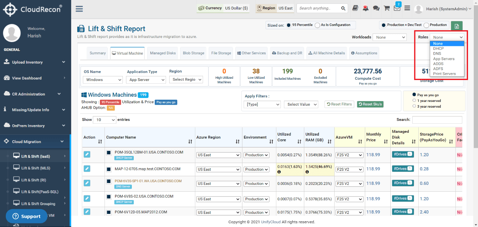Open the documentation book icon

click(x=355, y=8)
